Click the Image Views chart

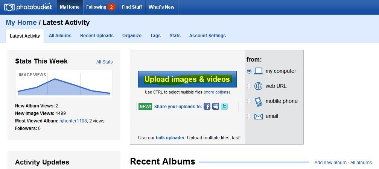(64, 84)
